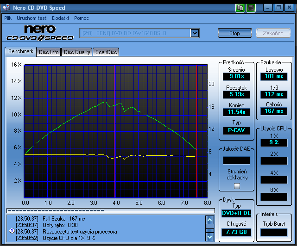Switch to the Disc Info tab

[49, 52]
